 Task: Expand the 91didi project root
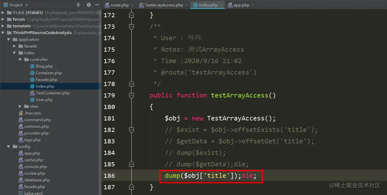[3, 13]
